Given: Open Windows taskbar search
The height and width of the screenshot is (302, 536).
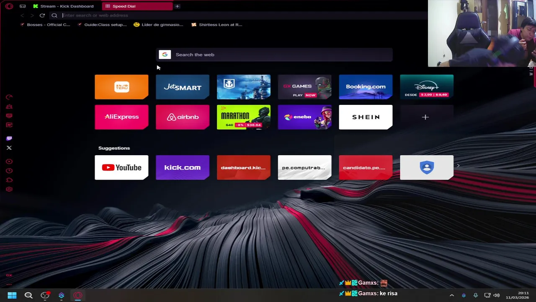Looking at the screenshot, I should pyautogui.click(x=28, y=295).
